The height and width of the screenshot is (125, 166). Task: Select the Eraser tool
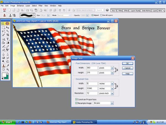[3, 50]
